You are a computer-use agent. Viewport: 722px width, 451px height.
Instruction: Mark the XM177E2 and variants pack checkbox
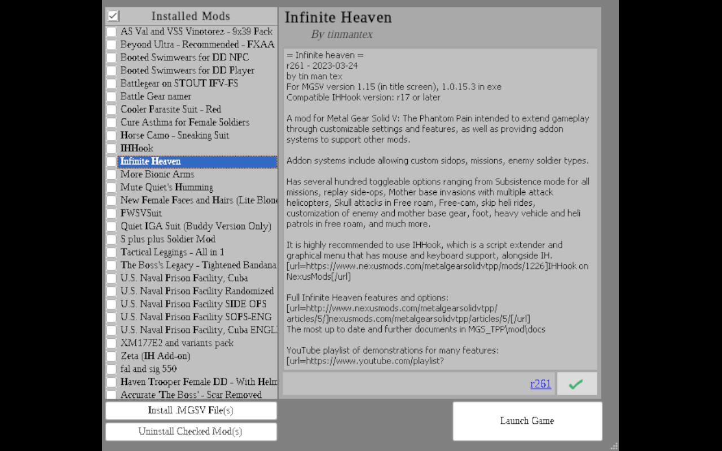[x=111, y=343]
